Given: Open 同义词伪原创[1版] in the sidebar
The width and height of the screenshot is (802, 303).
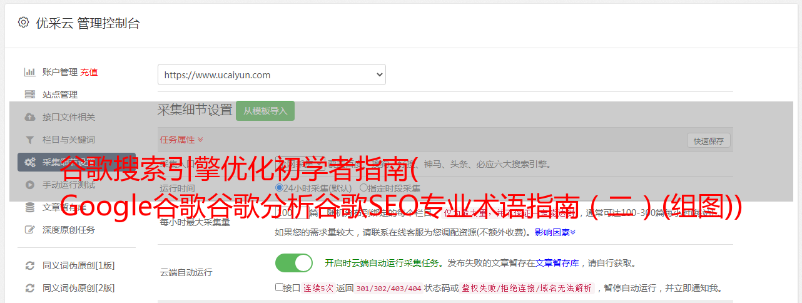Looking at the screenshot, I should tap(79, 265).
